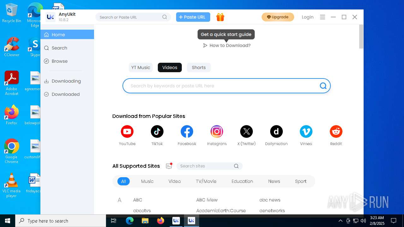This screenshot has width=404, height=227.
Task: Filter supported sites by Music
Action: 147,181
